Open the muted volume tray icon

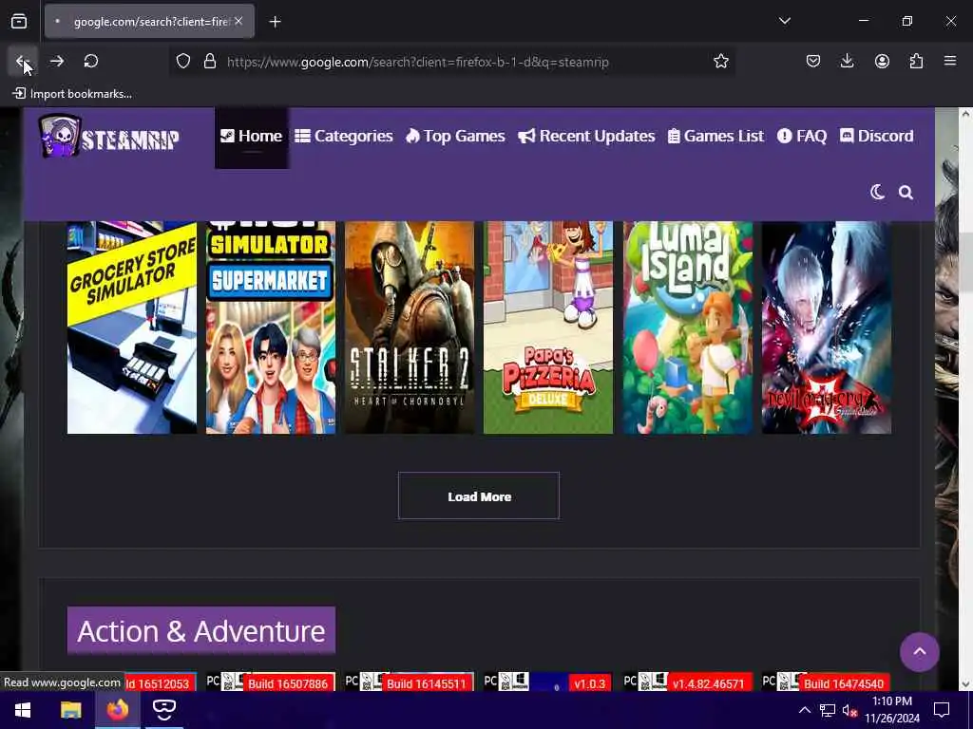tap(849, 710)
